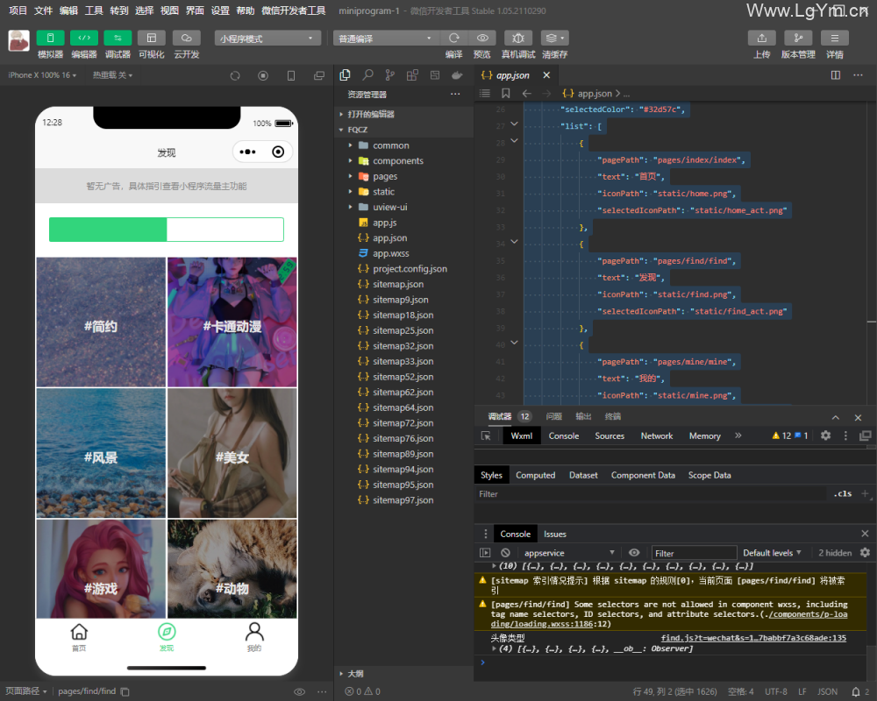The height and width of the screenshot is (701, 877).
Task: Click the preview eye icon
Action: [x=482, y=38]
